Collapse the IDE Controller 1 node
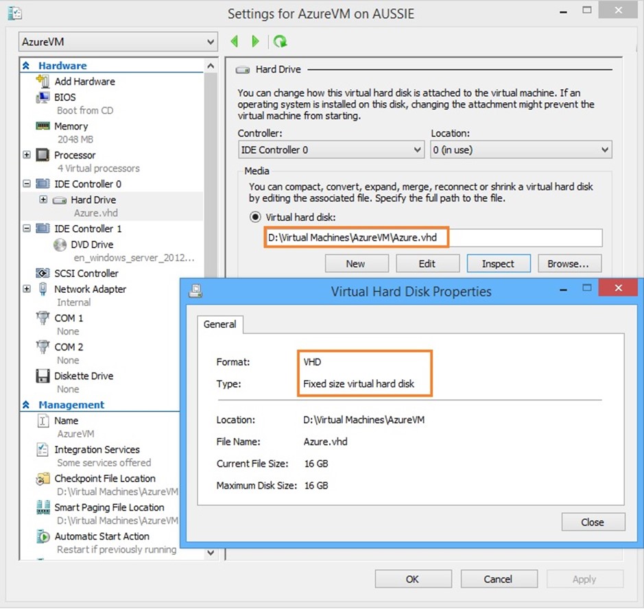This screenshot has width=644, height=609. pos(27,228)
